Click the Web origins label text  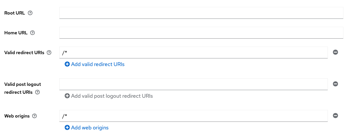click(17, 116)
